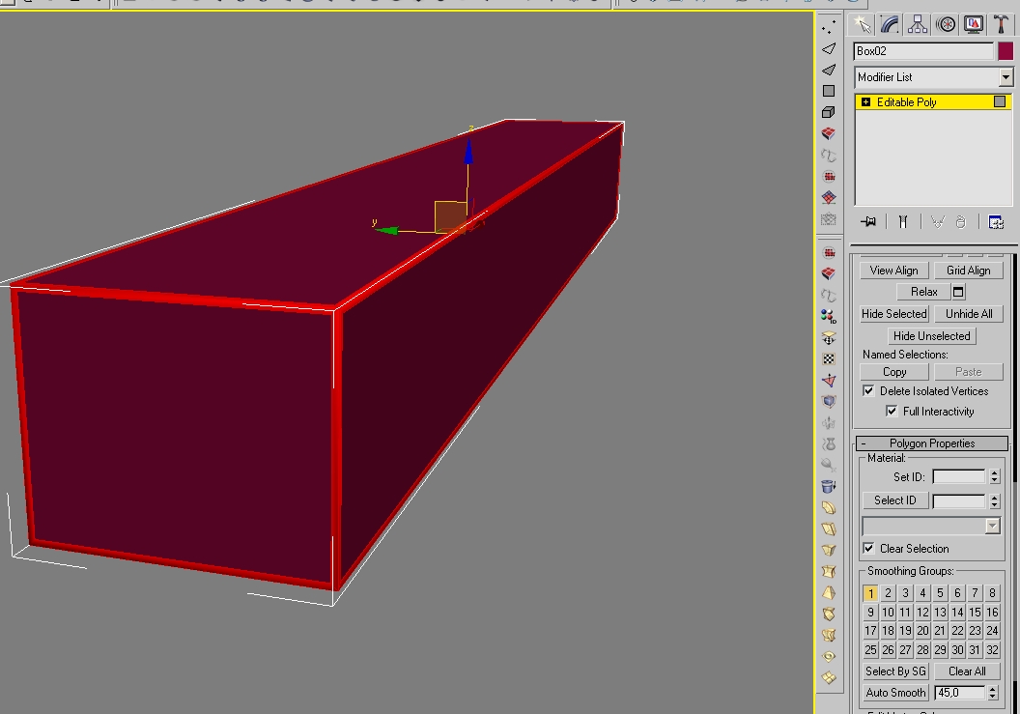
Task: Click the Auto Smooth button
Action: click(x=895, y=693)
